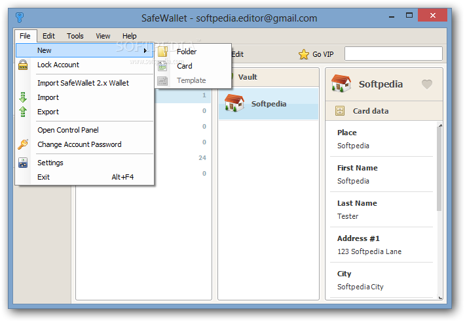The height and width of the screenshot is (322, 465).
Task: Click the Vault panel header
Action: tap(269, 77)
